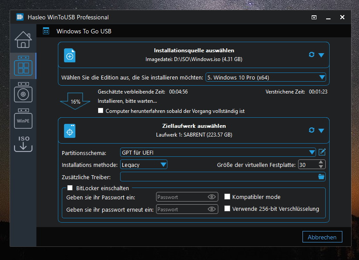This screenshot has height=260, width=359.
Task: Click the 16% progress arrow indicator
Action: click(x=75, y=101)
